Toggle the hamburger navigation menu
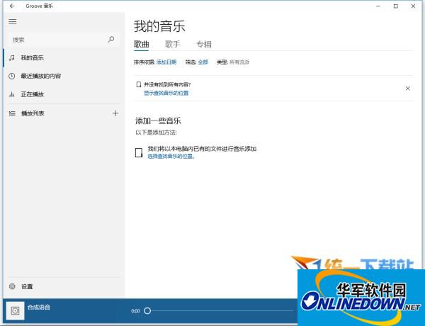 (x=13, y=21)
